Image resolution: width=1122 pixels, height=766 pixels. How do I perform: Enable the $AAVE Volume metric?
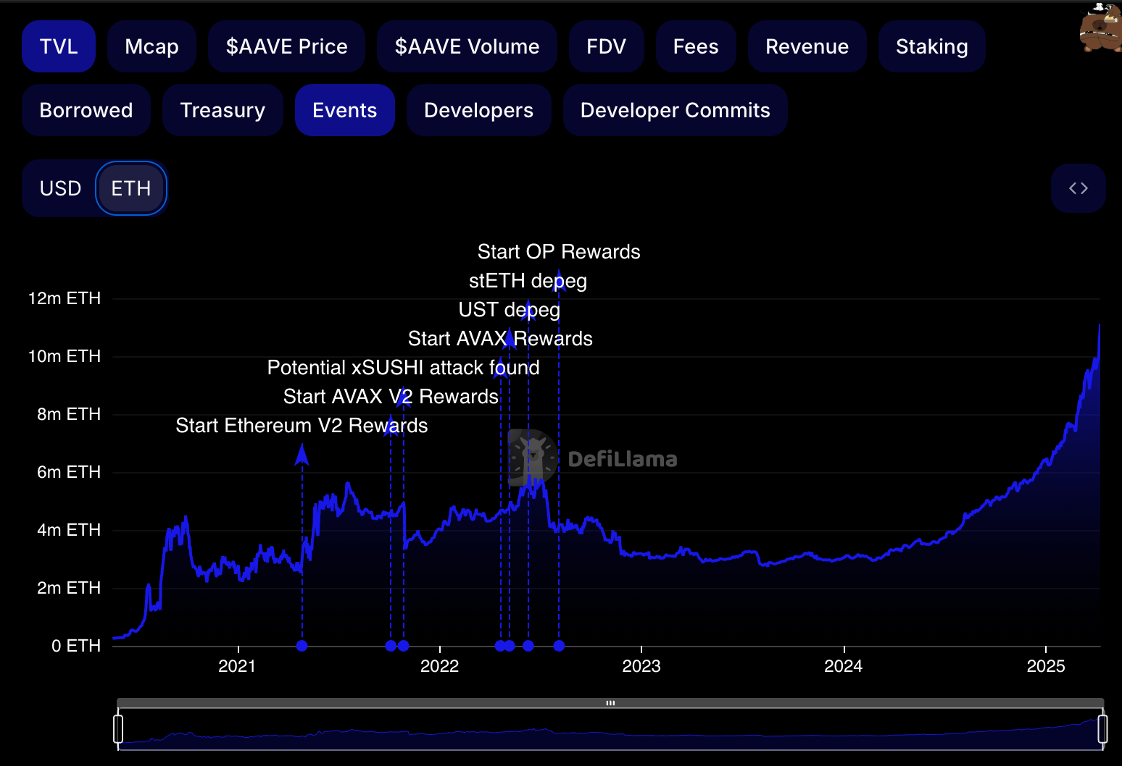coord(467,46)
